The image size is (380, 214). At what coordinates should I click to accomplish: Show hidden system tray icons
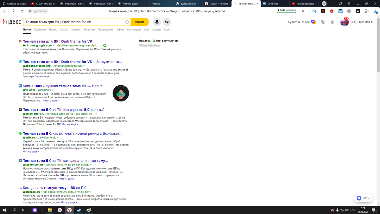(x=328, y=210)
